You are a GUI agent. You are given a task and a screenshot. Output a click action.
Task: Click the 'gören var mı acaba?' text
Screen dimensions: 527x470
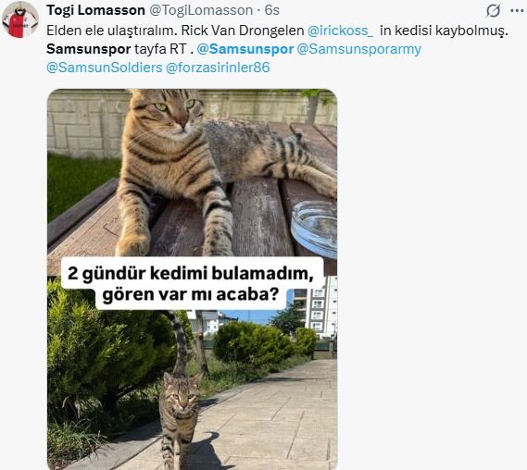[x=191, y=294]
